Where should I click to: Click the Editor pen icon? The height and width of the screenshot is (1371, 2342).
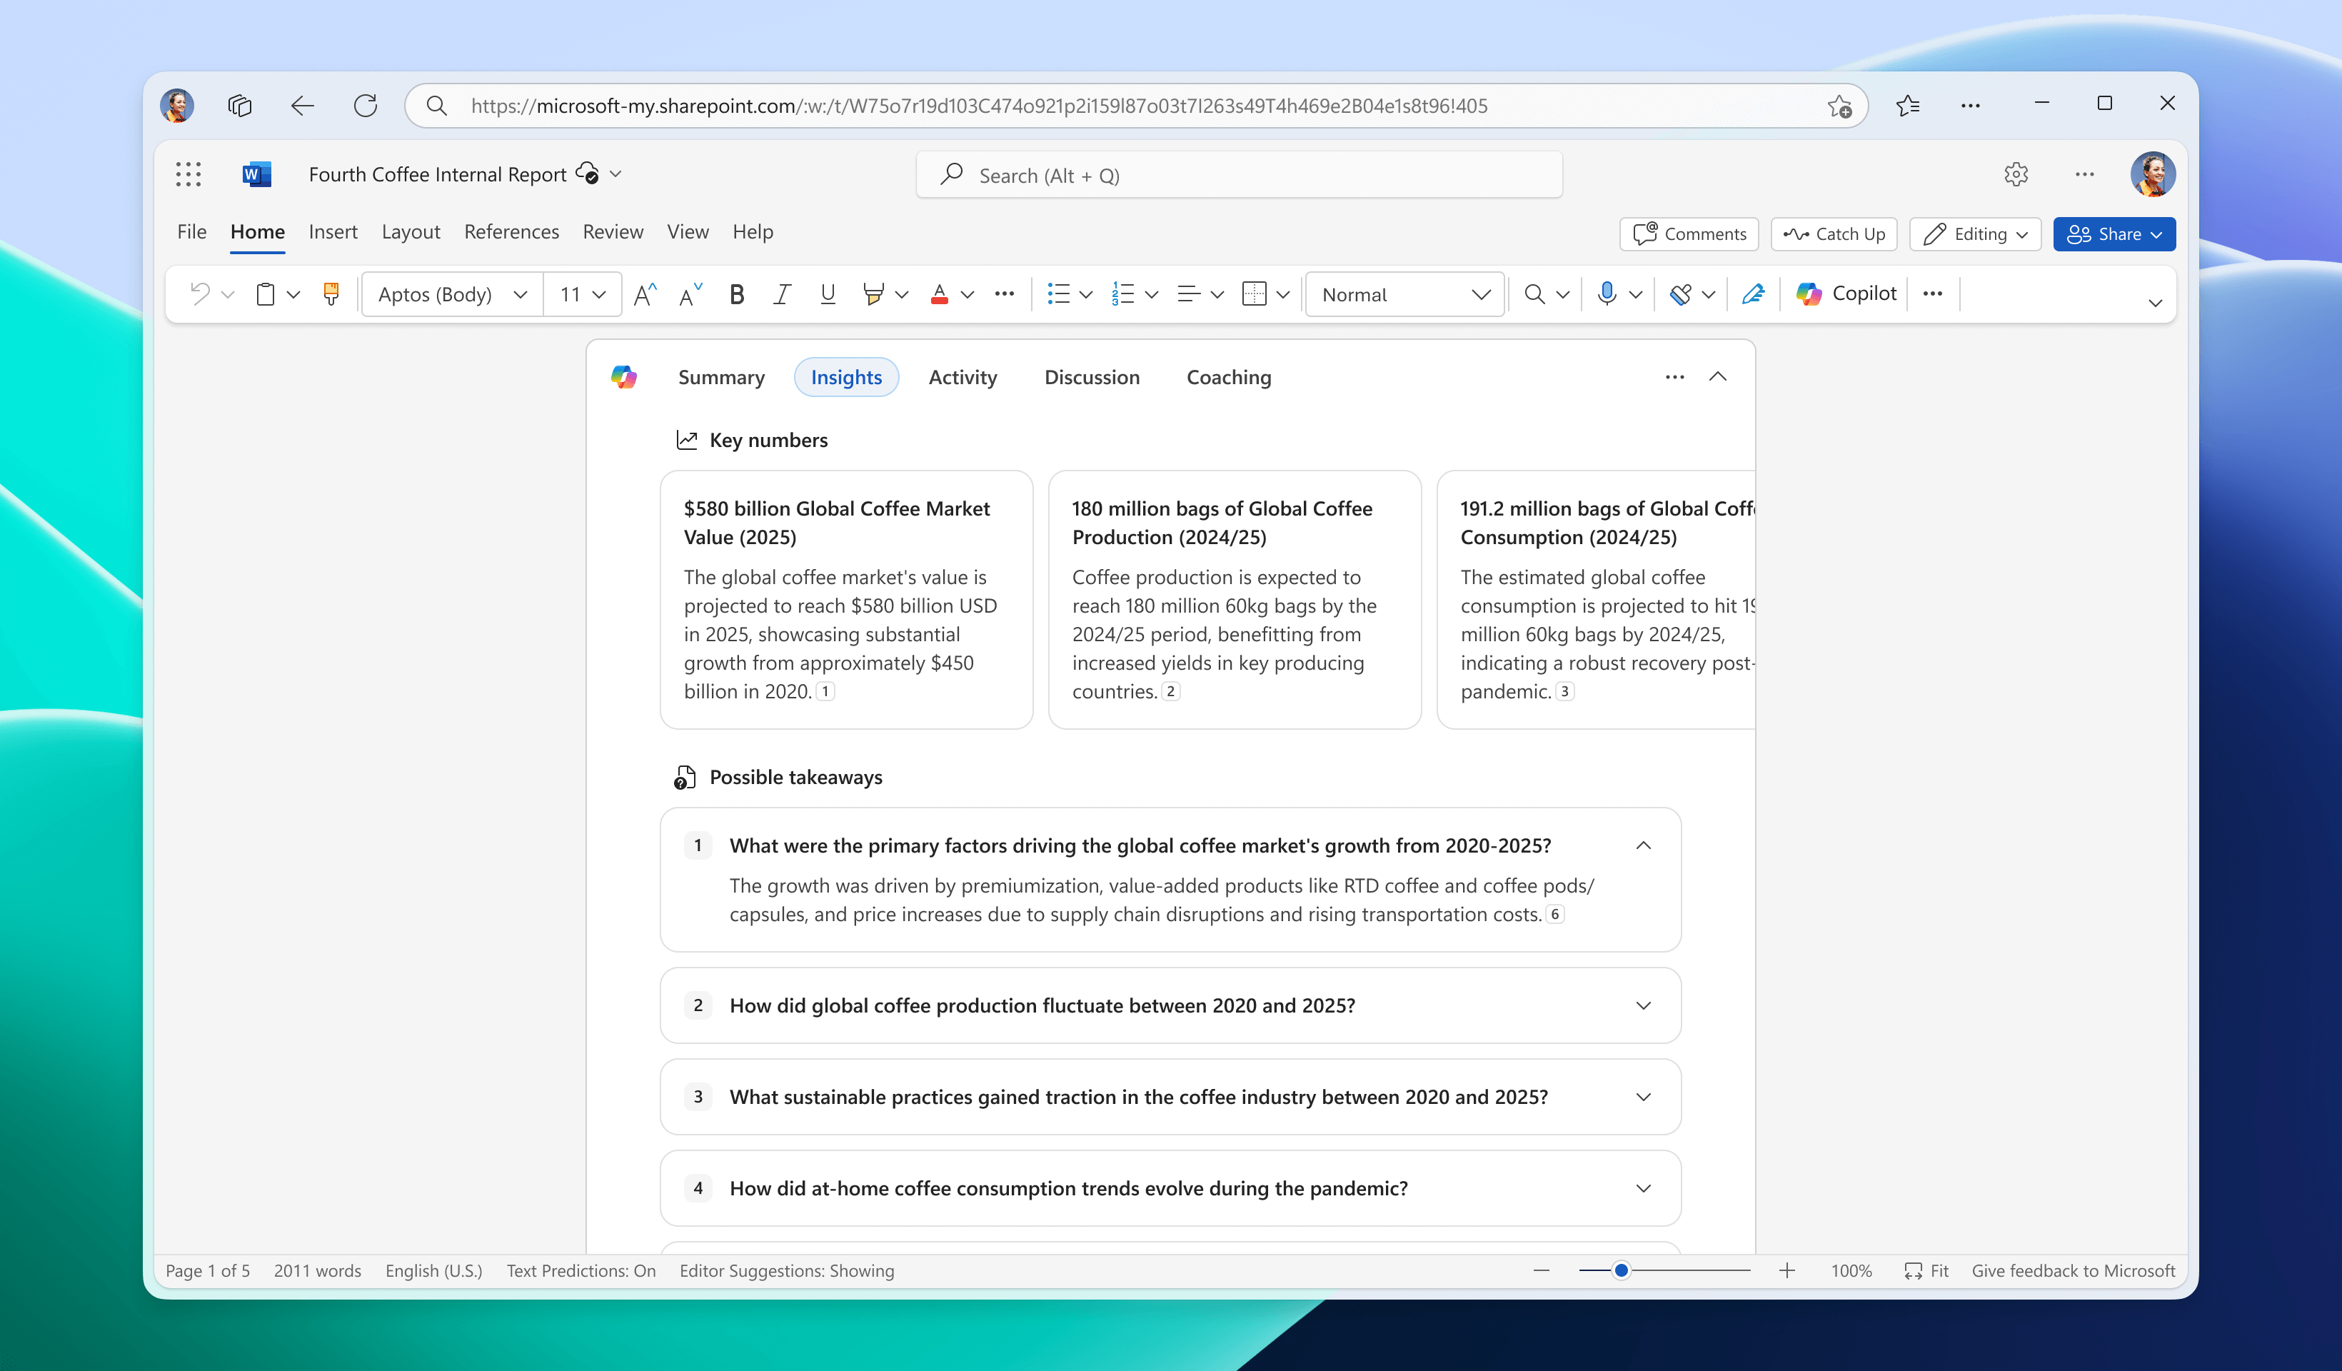click(1753, 293)
